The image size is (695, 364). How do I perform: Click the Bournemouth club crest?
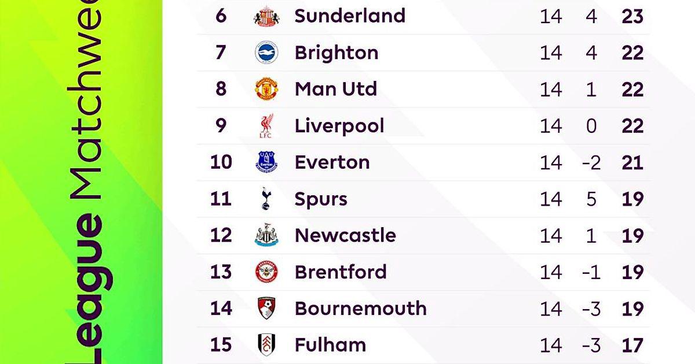click(x=267, y=309)
